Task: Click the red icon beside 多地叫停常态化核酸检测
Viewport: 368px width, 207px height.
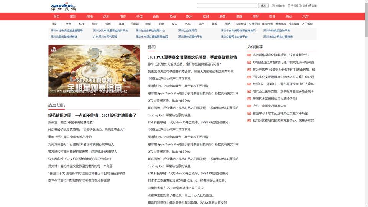Action: 249,55
